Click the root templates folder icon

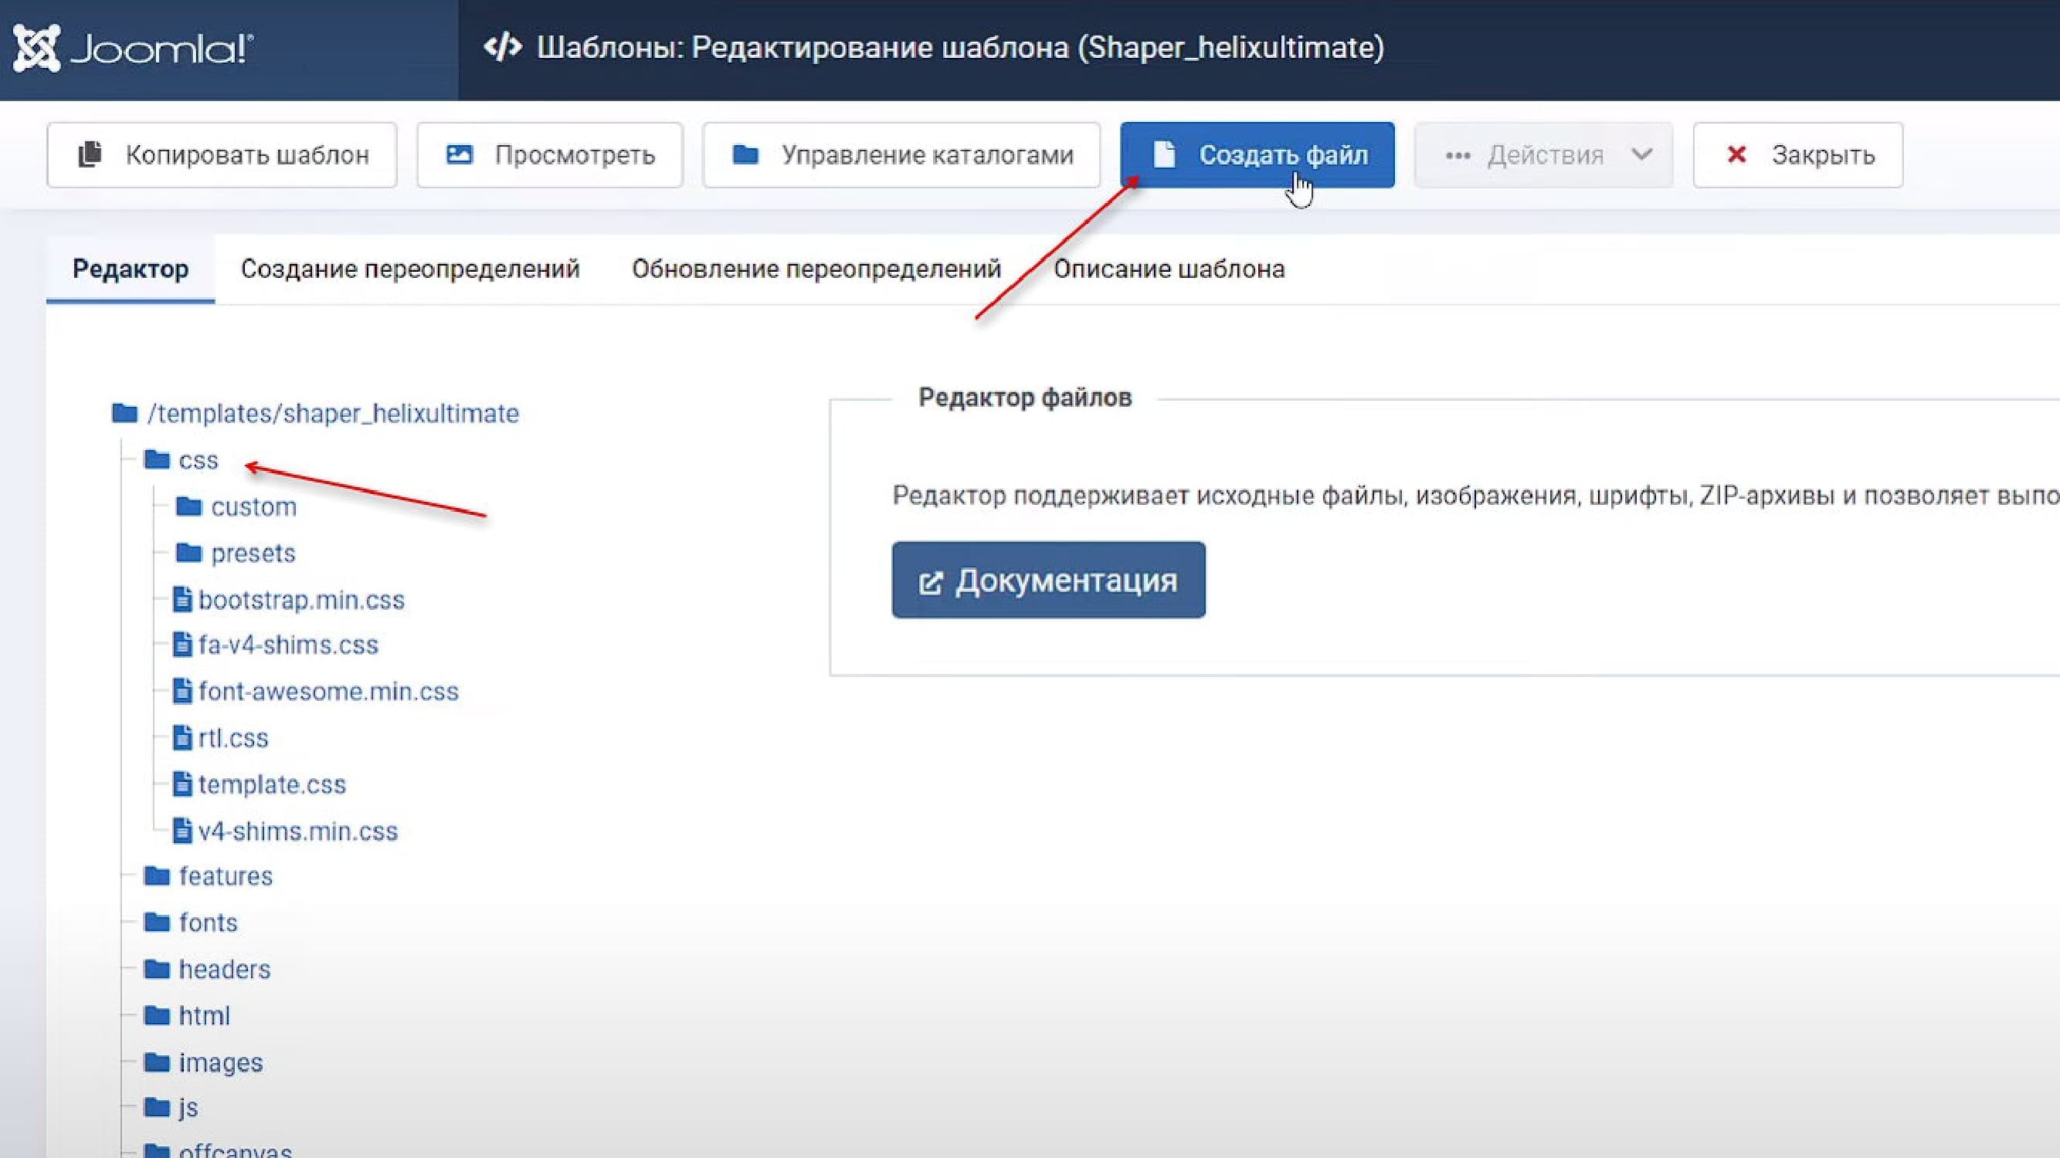[x=125, y=412]
